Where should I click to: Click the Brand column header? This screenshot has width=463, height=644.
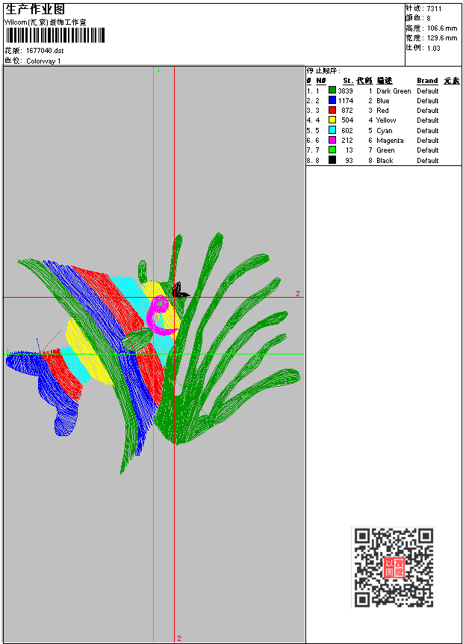click(x=427, y=81)
